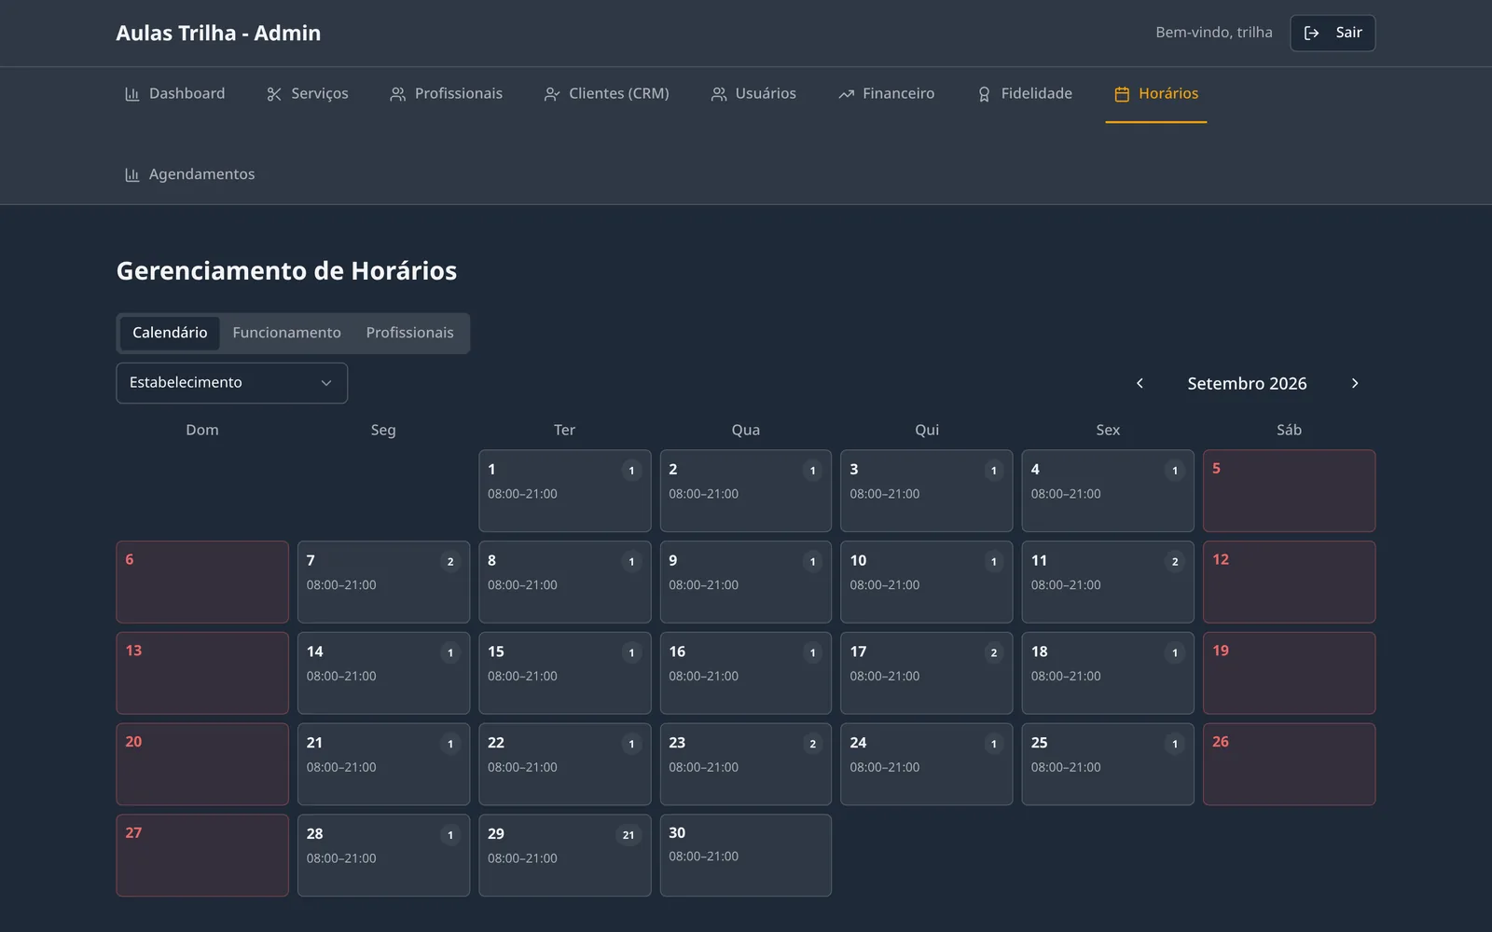Open day 11 calendar cell
This screenshot has width=1492, height=932.
point(1108,582)
